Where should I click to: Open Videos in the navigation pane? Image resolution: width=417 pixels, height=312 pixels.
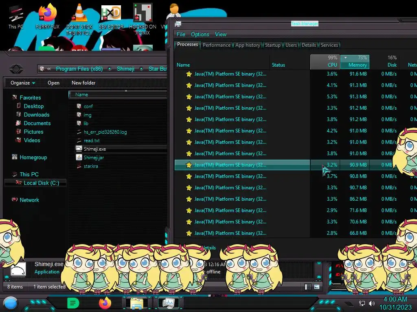click(32, 140)
